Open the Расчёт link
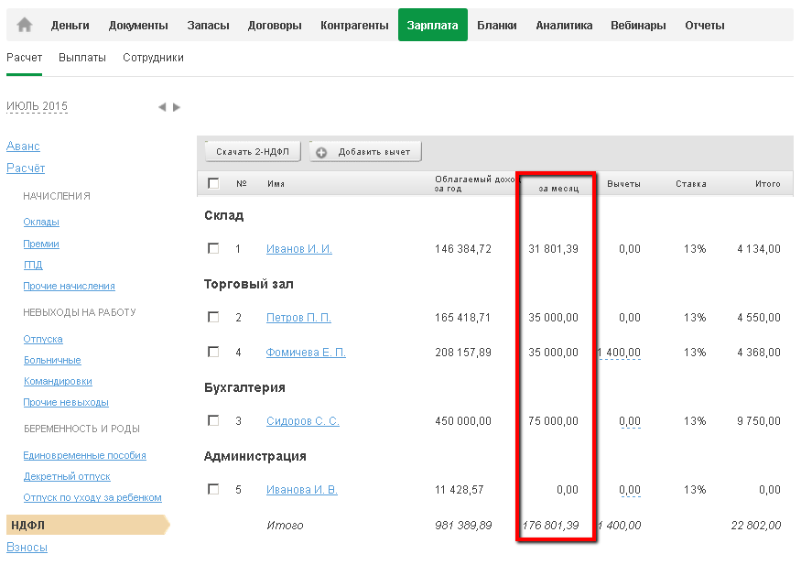The width and height of the screenshot is (801, 565). click(26, 168)
